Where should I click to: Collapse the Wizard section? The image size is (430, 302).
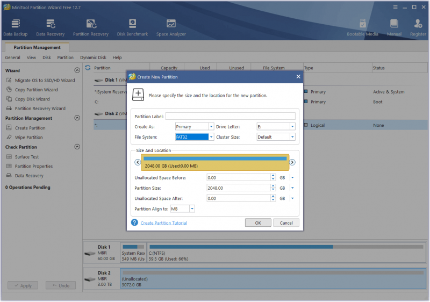[x=77, y=70]
